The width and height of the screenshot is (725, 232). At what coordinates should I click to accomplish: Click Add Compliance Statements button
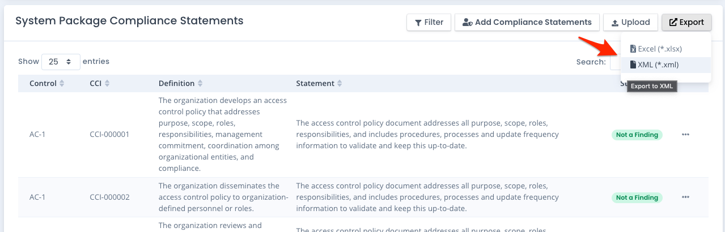click(527, 22)
